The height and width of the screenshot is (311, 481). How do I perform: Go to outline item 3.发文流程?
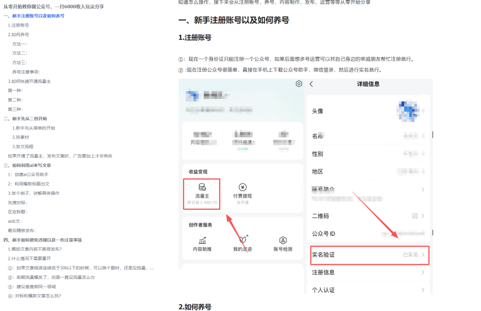point(23,147)
